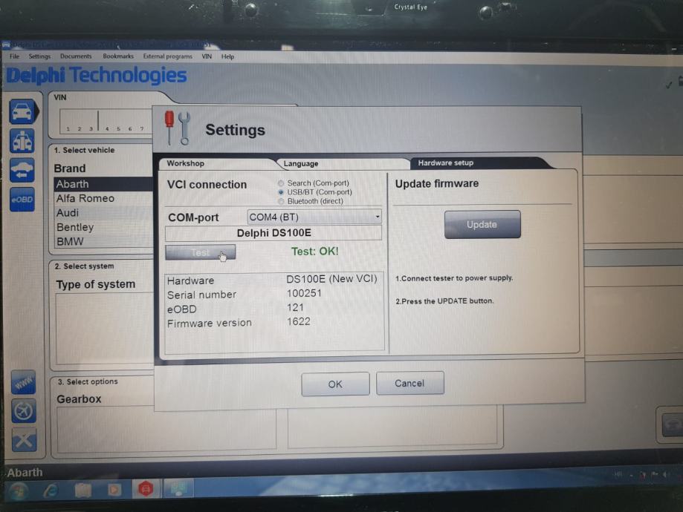Select the car vehicle icon in sidebar
This screenshot has height=512, width=683.
point(22,112)
